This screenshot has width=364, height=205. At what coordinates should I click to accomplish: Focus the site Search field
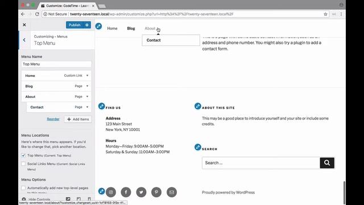261,163
